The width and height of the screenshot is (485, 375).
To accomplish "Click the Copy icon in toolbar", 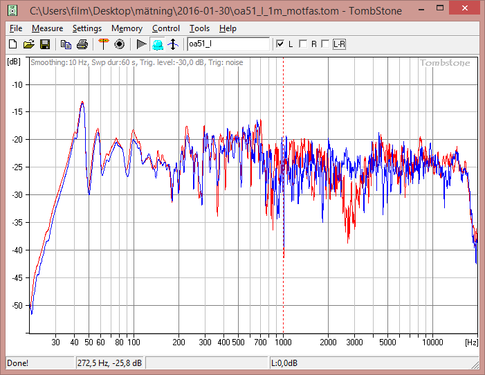I will (x=66, y=44).
